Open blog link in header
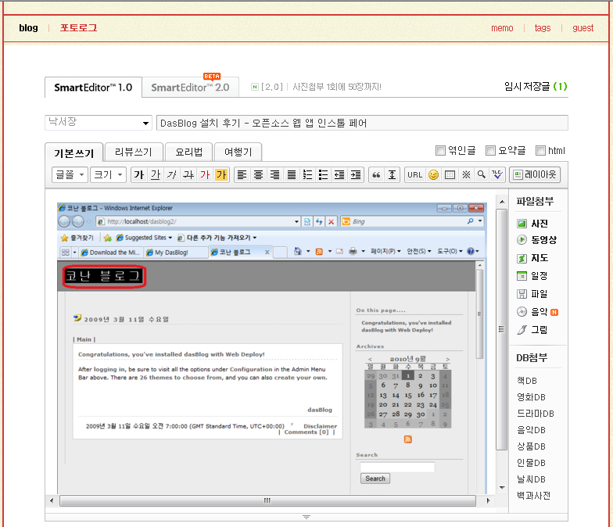613x527 pixels. 28,28
